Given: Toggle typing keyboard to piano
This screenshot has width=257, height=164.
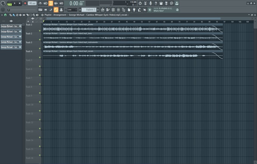Looking at the screenshot, I should [40, 10].
